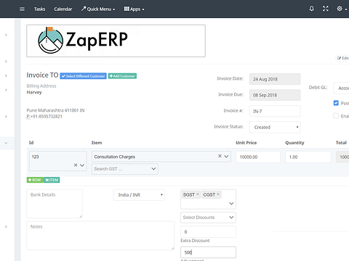The width and height of the screenshot is (349, 261).
Task: Remove the SGST tax tag
Action: 198,194
